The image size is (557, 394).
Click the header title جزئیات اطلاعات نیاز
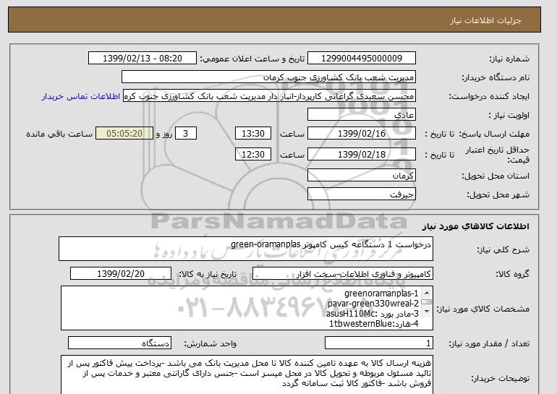coord(485,20)
